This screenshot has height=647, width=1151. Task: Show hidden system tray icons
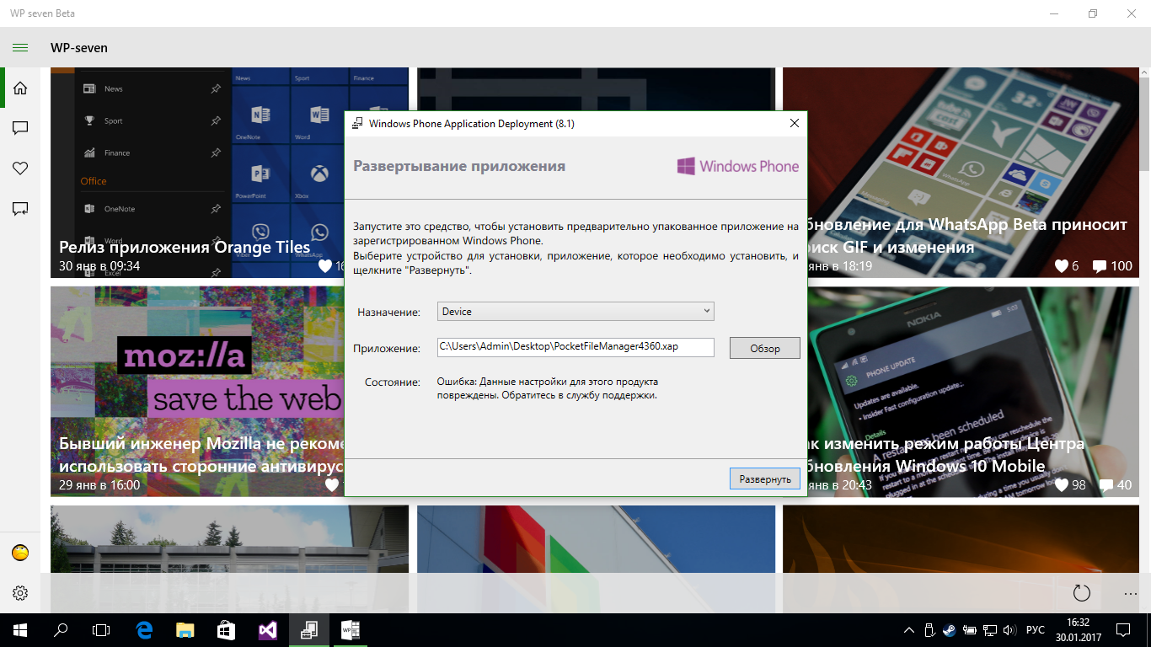click(909, 630)
